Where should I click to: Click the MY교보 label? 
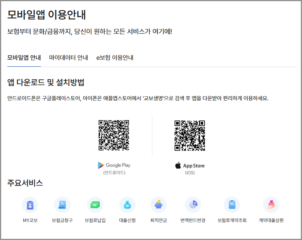tap(30, 220)
